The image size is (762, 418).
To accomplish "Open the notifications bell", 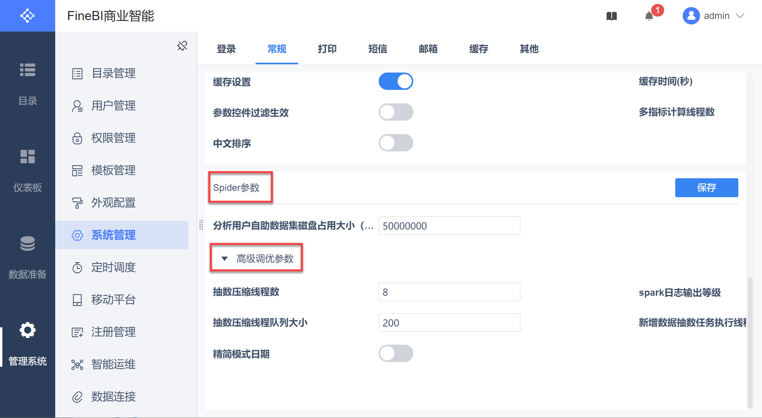I will click(x=649, y=16).
